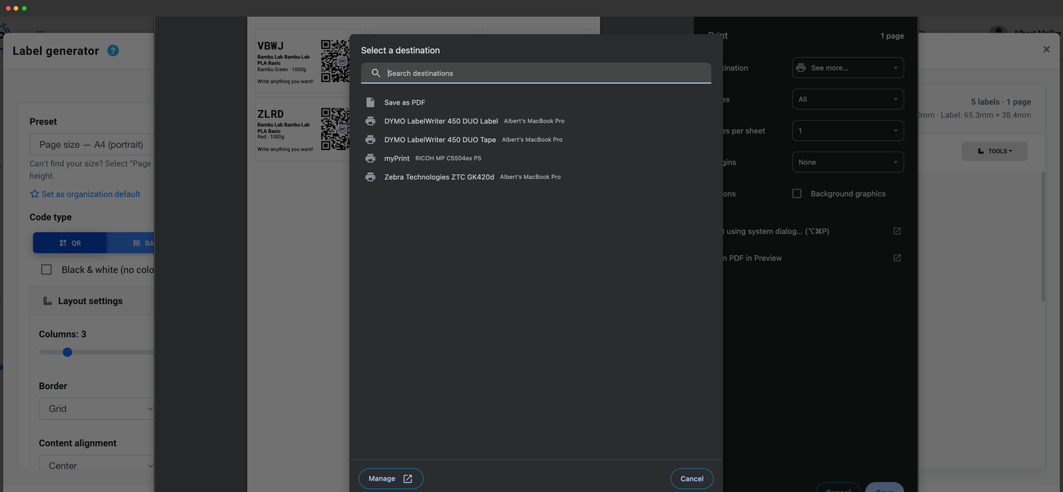Click the Search destinations input field
The height and width of the screenshot is (492, 1063).
pyautogui.click(x=536, y=74)
